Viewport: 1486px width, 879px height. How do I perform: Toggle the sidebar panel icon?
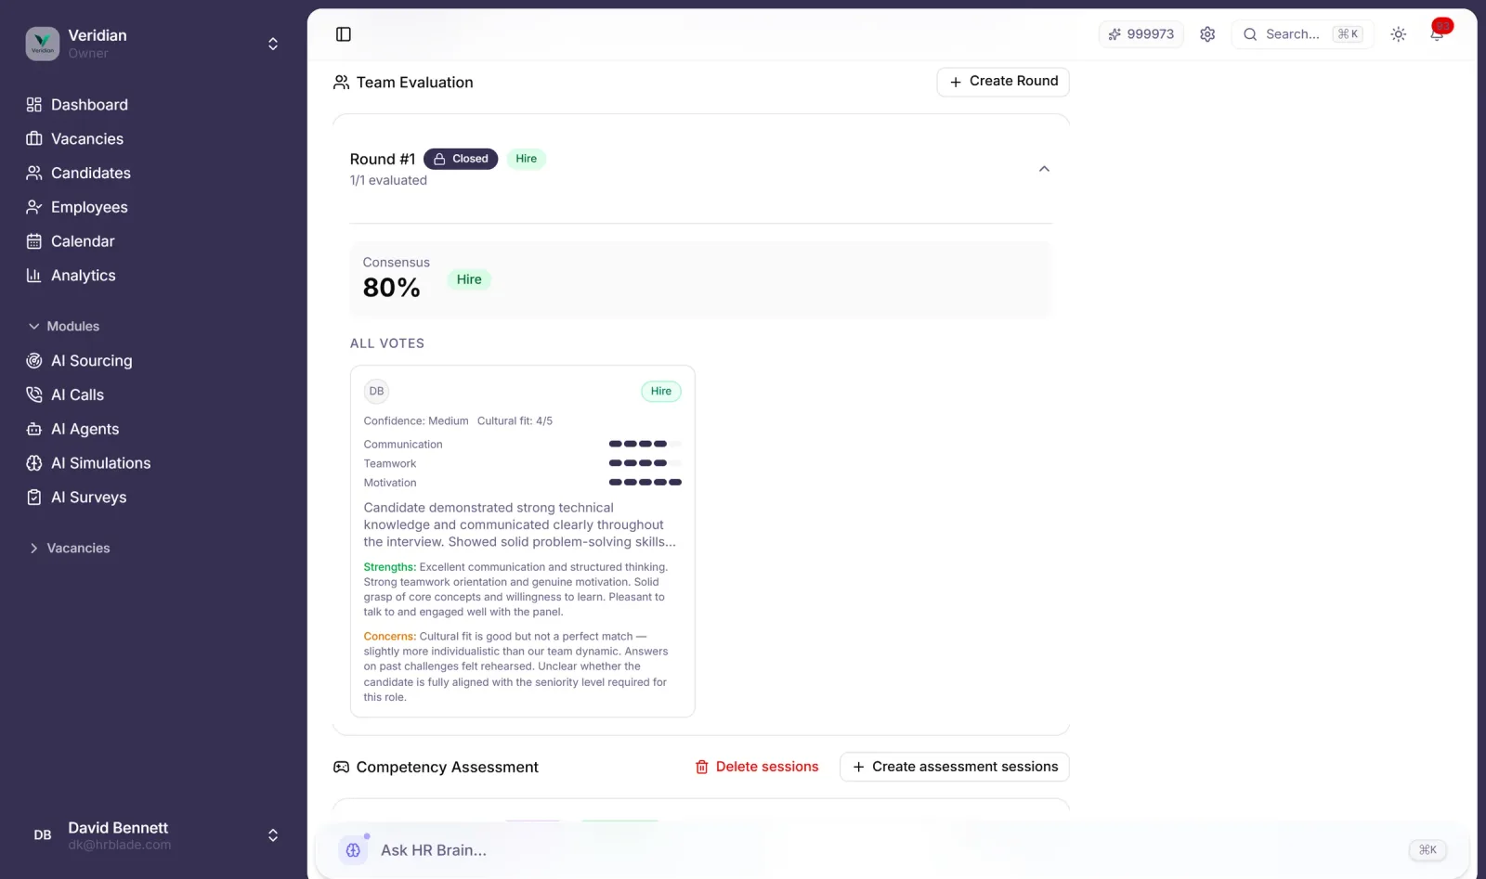344,34
